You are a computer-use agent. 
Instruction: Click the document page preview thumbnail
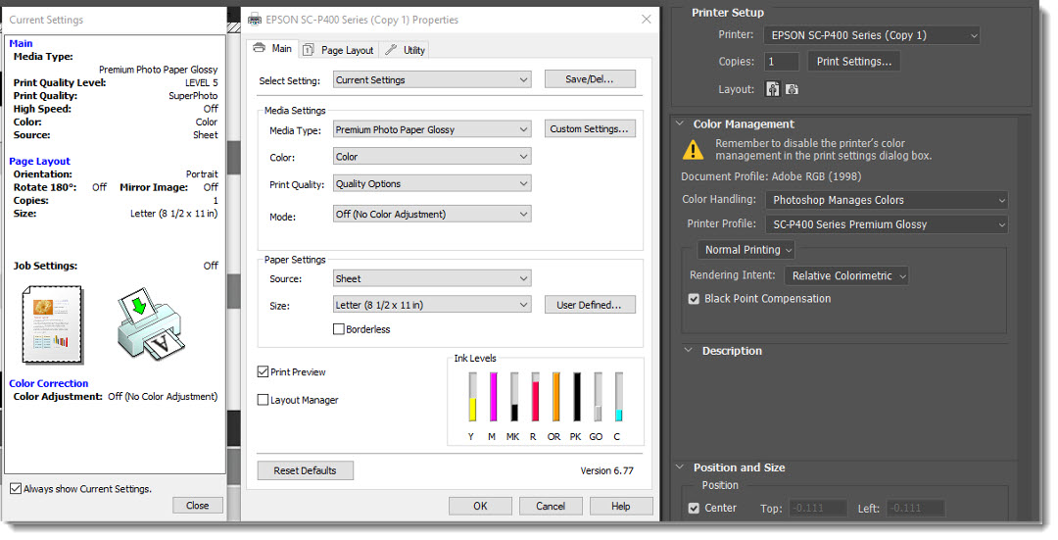[51, 323]
